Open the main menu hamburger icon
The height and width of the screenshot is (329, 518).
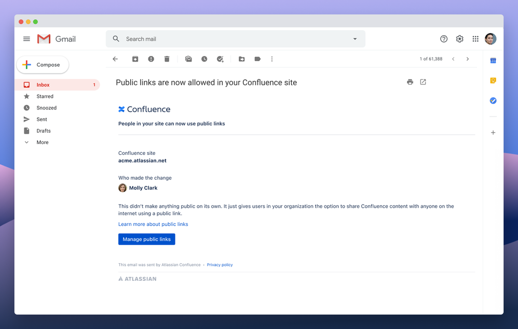[26, 39]
